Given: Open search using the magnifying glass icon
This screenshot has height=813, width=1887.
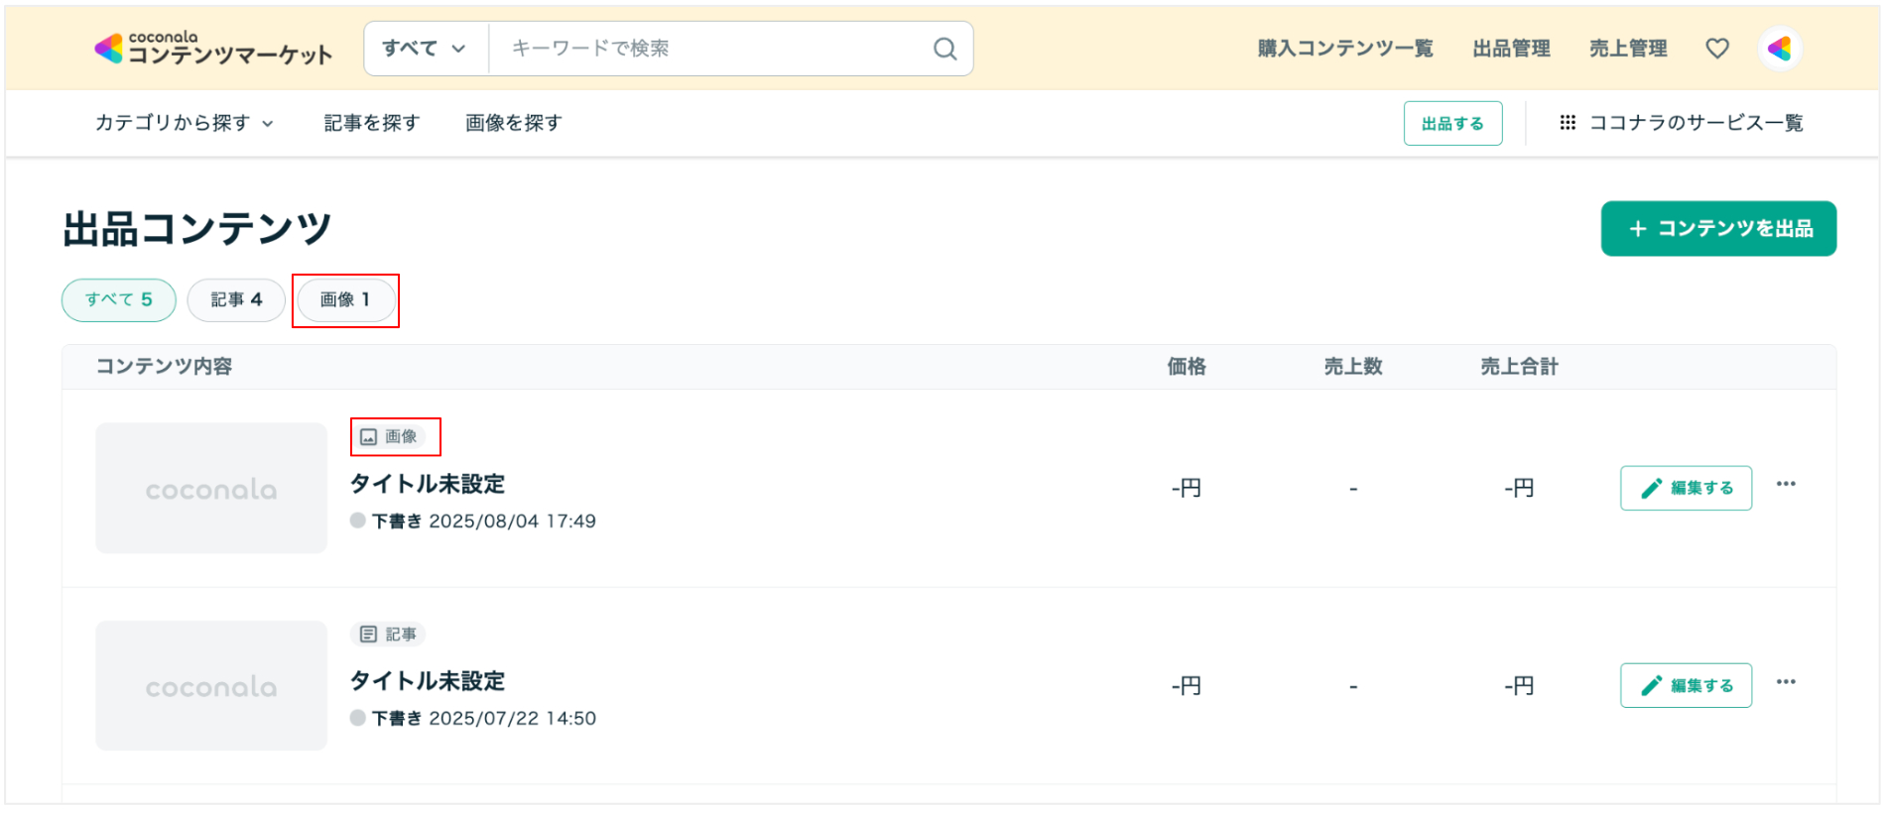Looking at the screenshot, I should [943, 48].
